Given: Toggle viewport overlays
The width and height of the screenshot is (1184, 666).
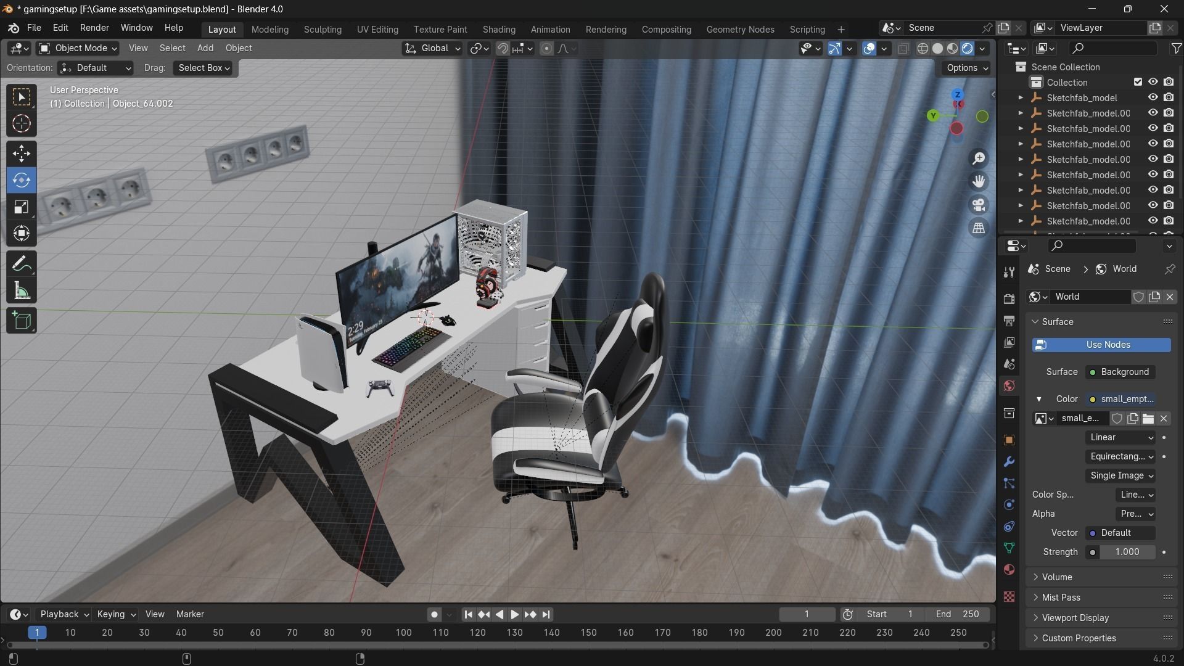Looking at the screenshot, I should point(869,48).
